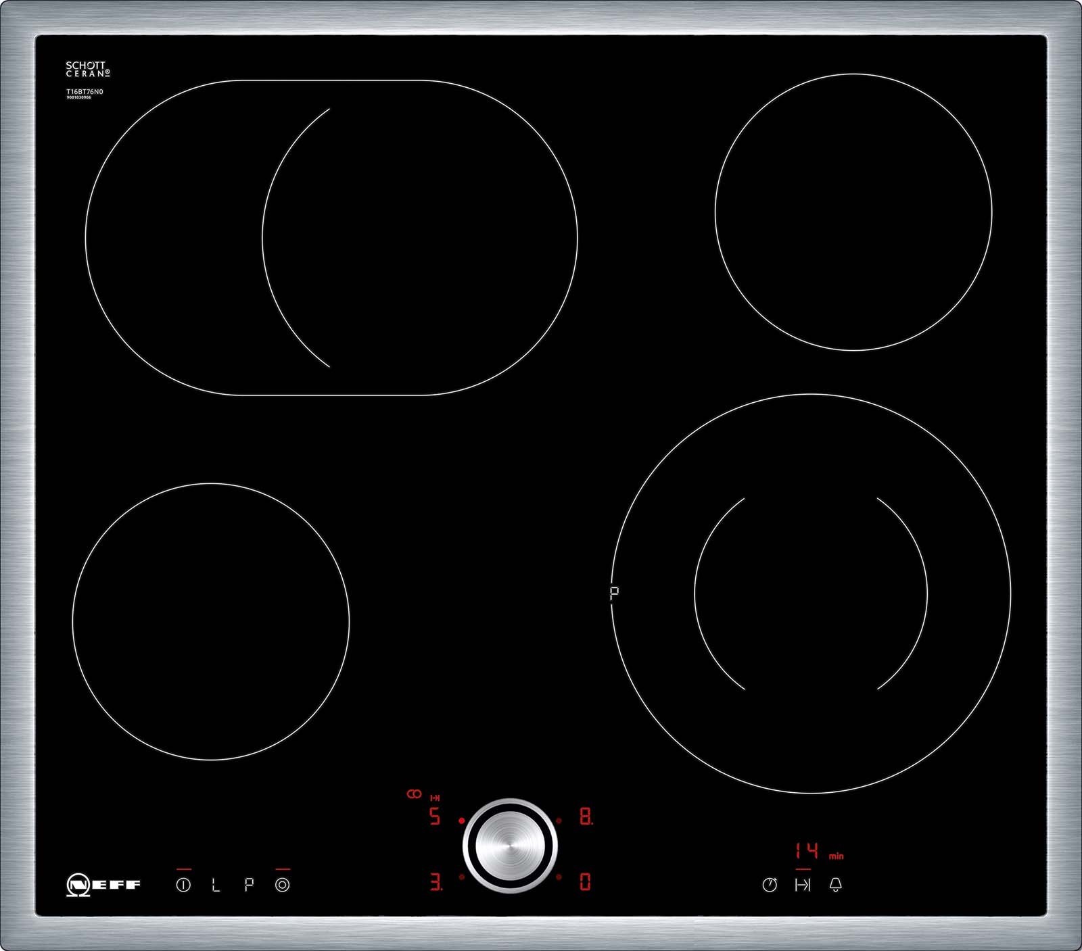
Task: Select the bottom-left zone showing heat level 3
Action: 436,881
